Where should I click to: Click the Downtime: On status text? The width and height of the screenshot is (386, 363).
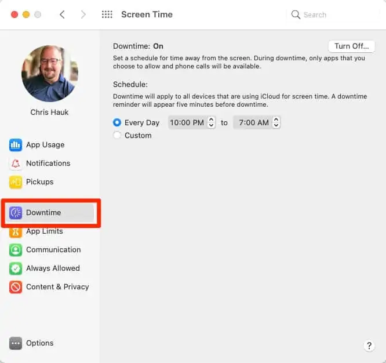pyautogui.click(x=138, y=46)
